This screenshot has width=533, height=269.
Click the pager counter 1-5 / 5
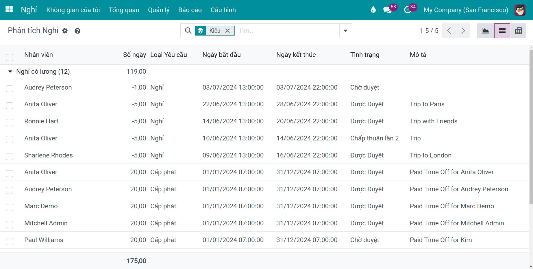click(429, 31)
